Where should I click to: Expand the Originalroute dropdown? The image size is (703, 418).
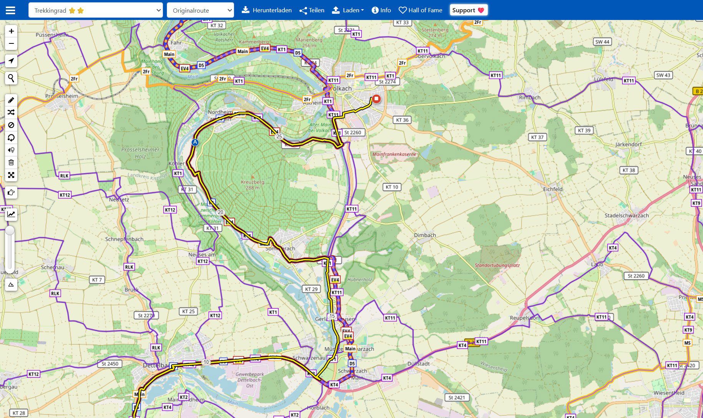(200, 10)
